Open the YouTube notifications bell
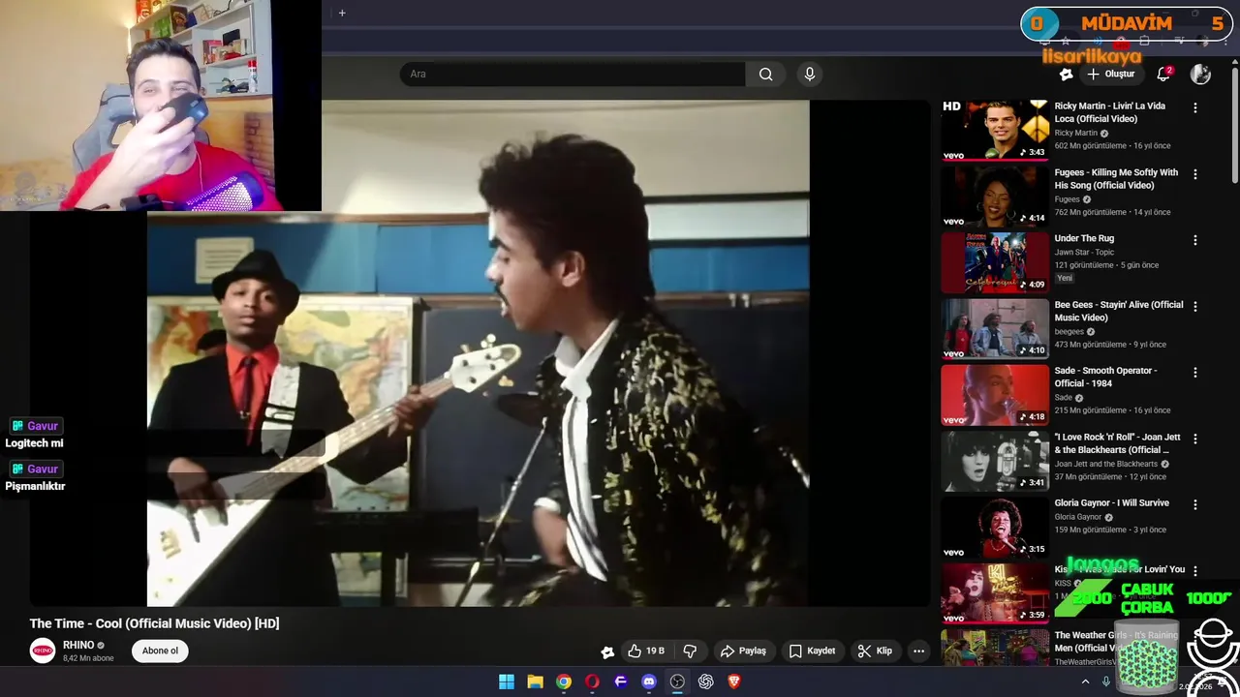The width and height of the screenshot is (1240, 697). click(x=1163, y=74)
